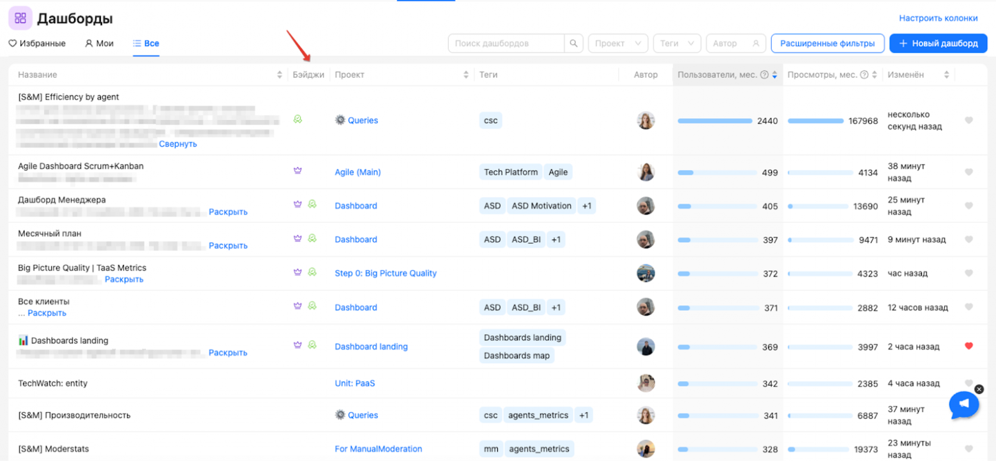Click the Новый дашборд button
Screen dimensions: 996x461
(938, 43)
